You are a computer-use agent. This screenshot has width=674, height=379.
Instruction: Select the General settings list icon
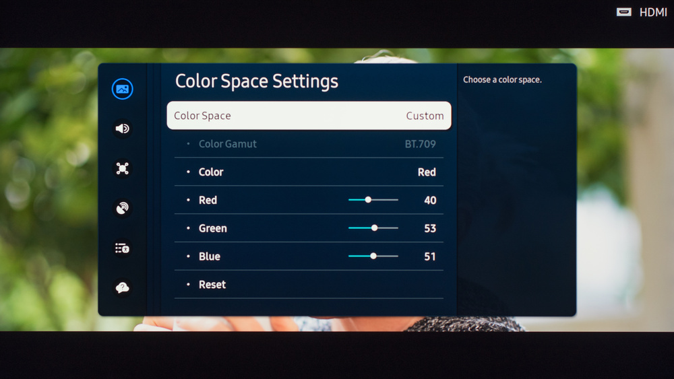[122, 248]
